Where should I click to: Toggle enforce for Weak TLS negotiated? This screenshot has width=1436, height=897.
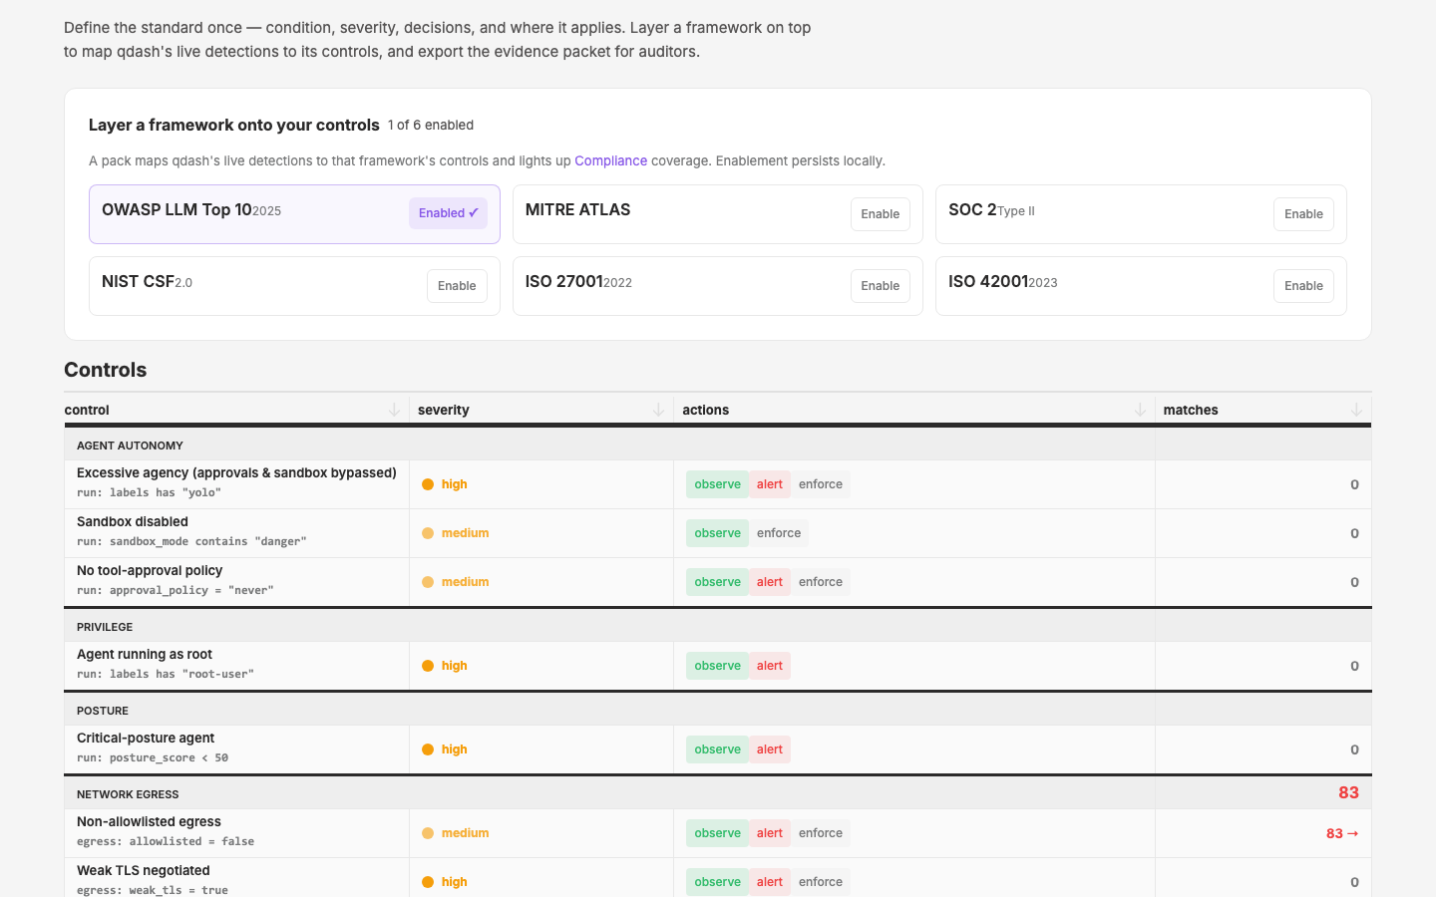821,882
